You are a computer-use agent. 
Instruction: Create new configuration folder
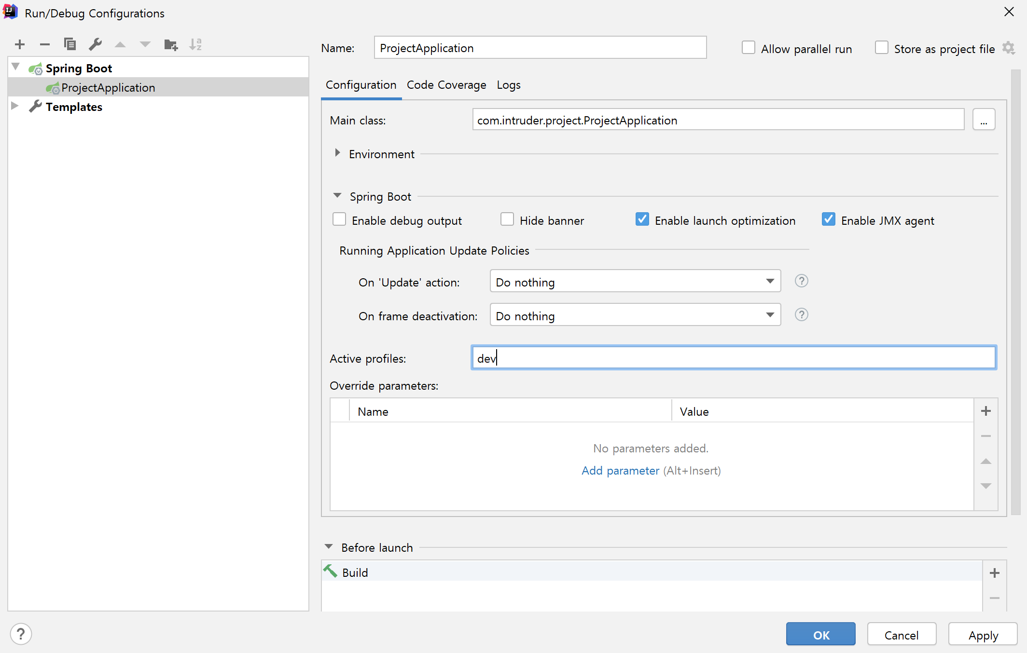(x=171, y=44)
